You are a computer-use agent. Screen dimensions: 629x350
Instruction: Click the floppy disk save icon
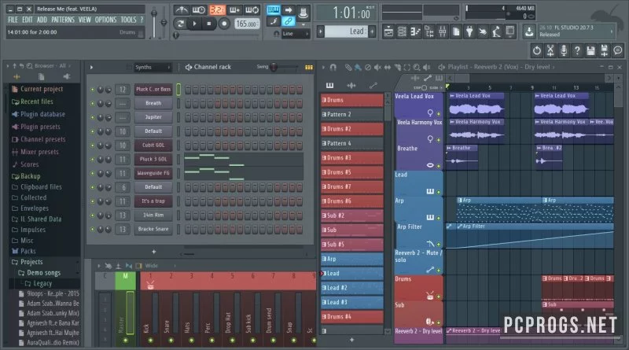[590, 50]
